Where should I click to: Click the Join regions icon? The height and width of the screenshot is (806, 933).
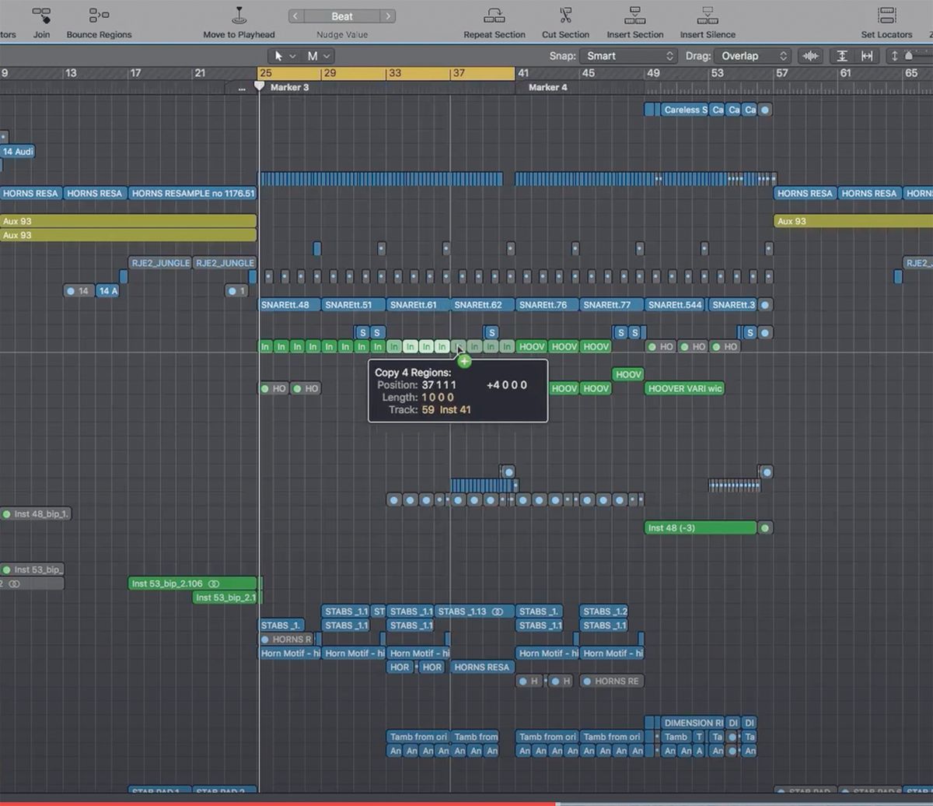pos(41,15)
